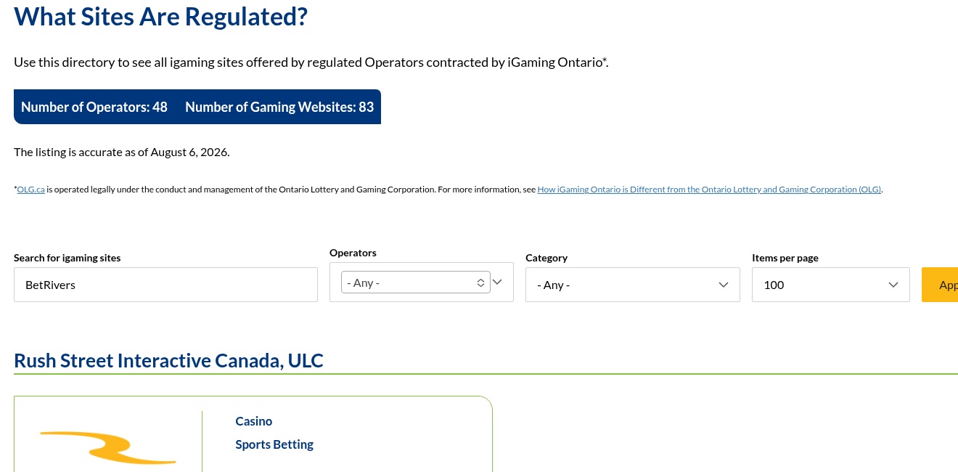Click the chevron beside Operators select
This screenshot has width=958, height=472.
(498, 282)
